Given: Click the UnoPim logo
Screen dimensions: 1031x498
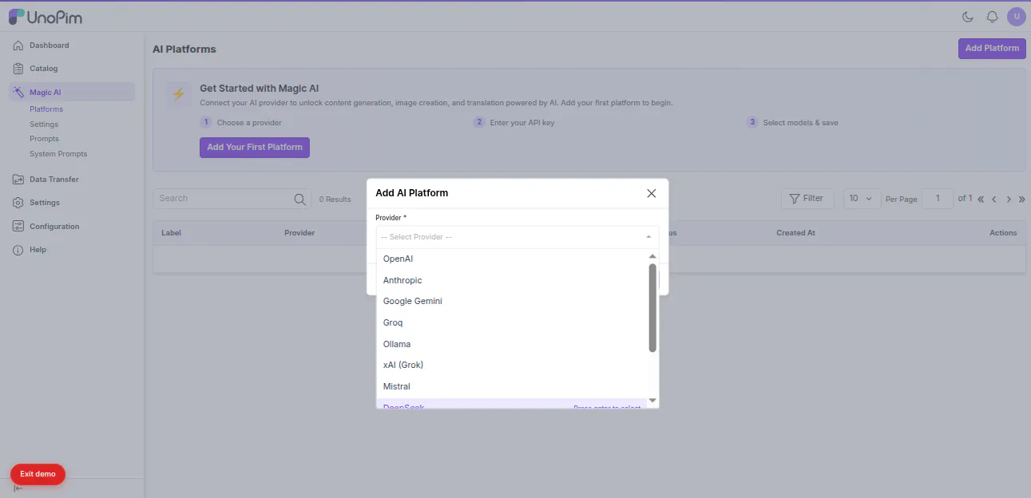Looking at the screenshot, I should pos(46,17).
